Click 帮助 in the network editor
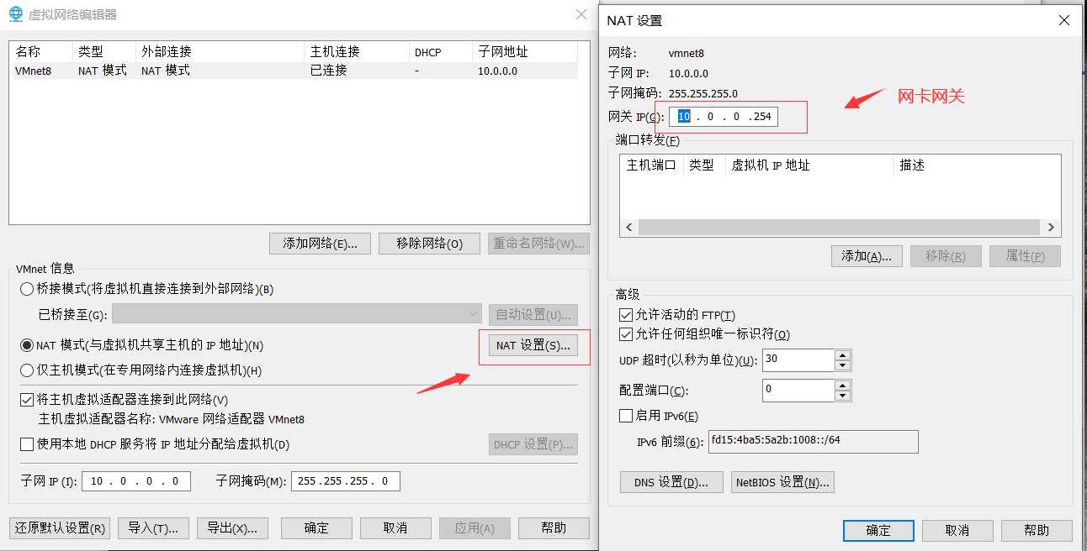The image size is (1087, 551). tap(554, 528)
